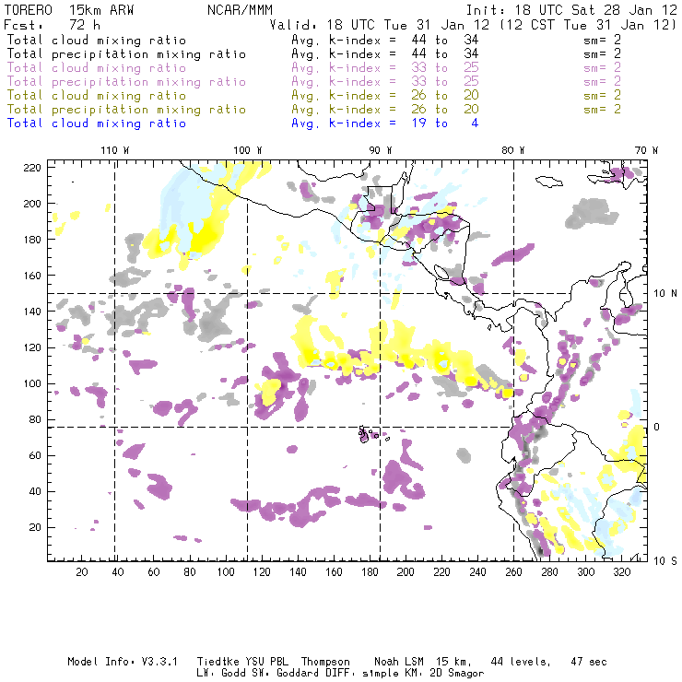Click the 'Valid: 18 UTC Tue 31 Jan 12' text

tap(380, 25)
